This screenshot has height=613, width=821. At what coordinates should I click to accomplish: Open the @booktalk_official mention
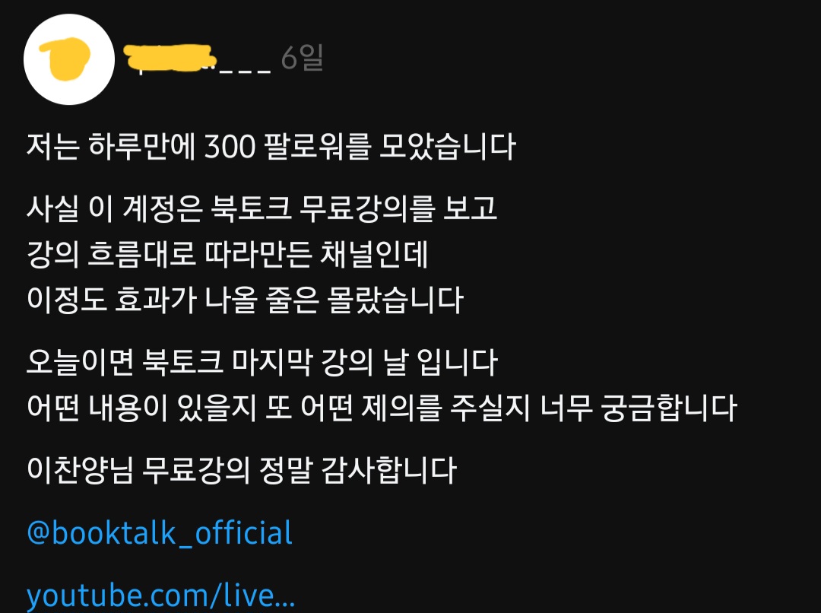click(160, 533)
